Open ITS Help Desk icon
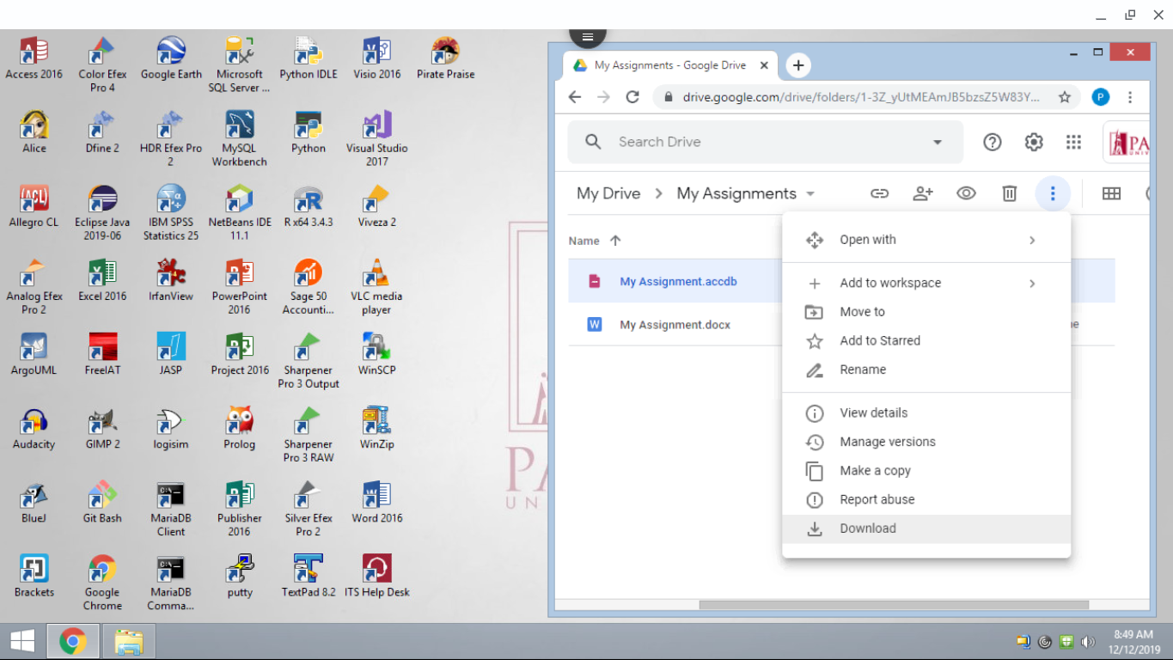The height and width of the screenshot is (660, 1173). 377,577
